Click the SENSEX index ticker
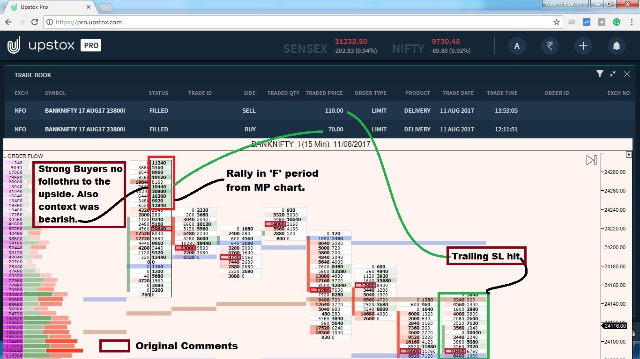This screenshot has width=640, height=359. (x=330, y=46)
